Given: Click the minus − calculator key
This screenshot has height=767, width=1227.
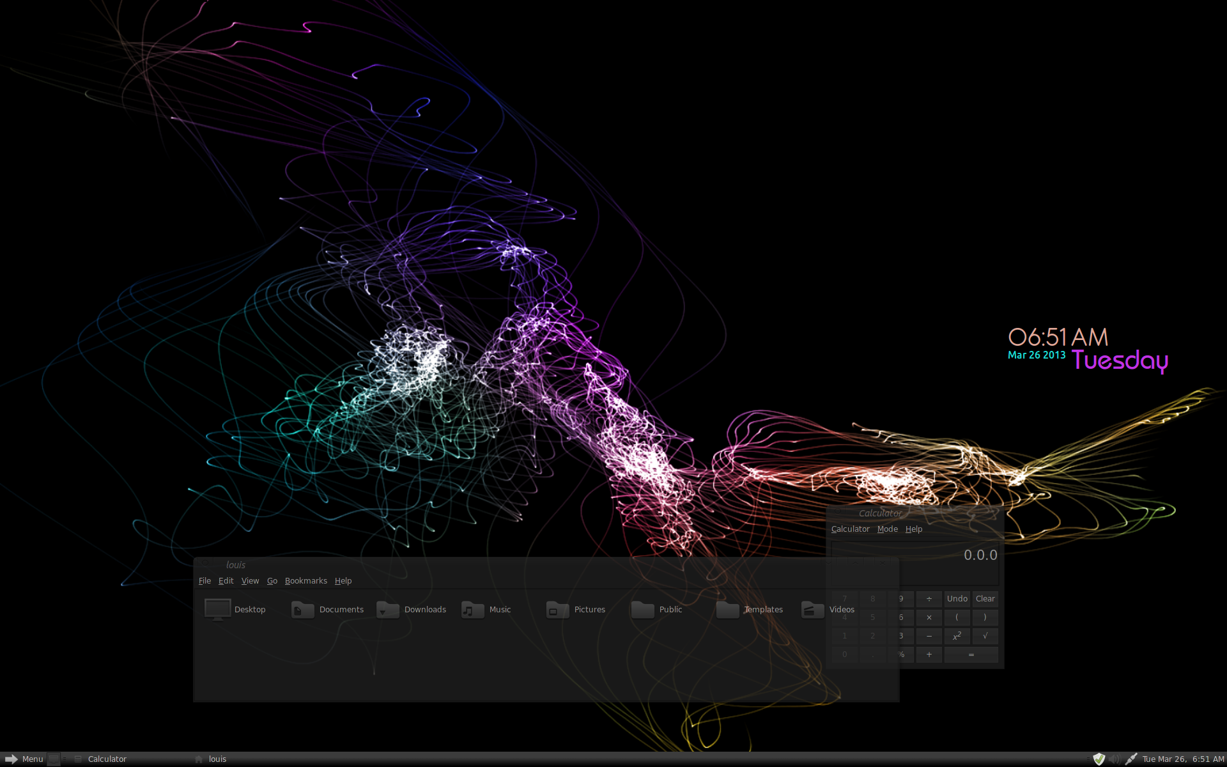Looking at the screenshot, I should tap(929, 636).
